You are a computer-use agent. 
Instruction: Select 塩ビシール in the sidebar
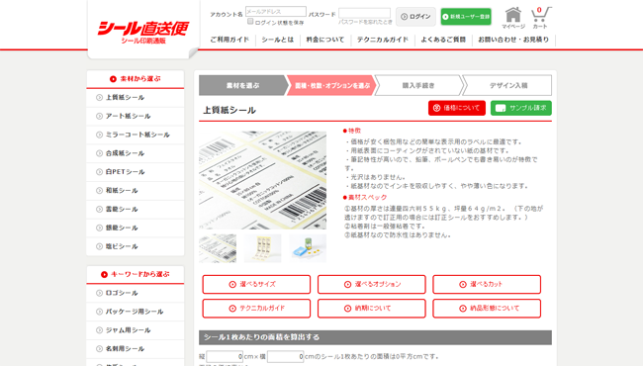pyautogui.click(x=136, y=246)
